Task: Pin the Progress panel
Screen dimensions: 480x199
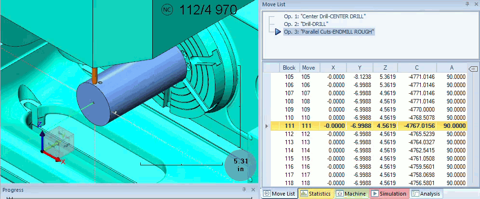Action: pos(244,190)
